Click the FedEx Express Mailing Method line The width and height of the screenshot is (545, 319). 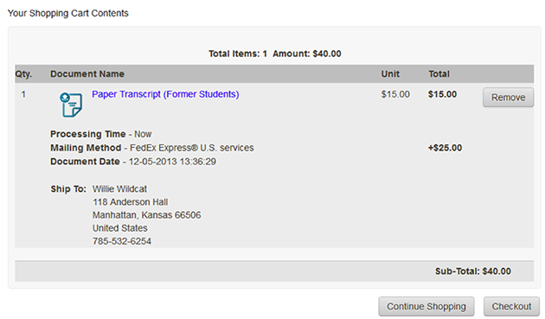pyautogui.click(x=152, y=148)
